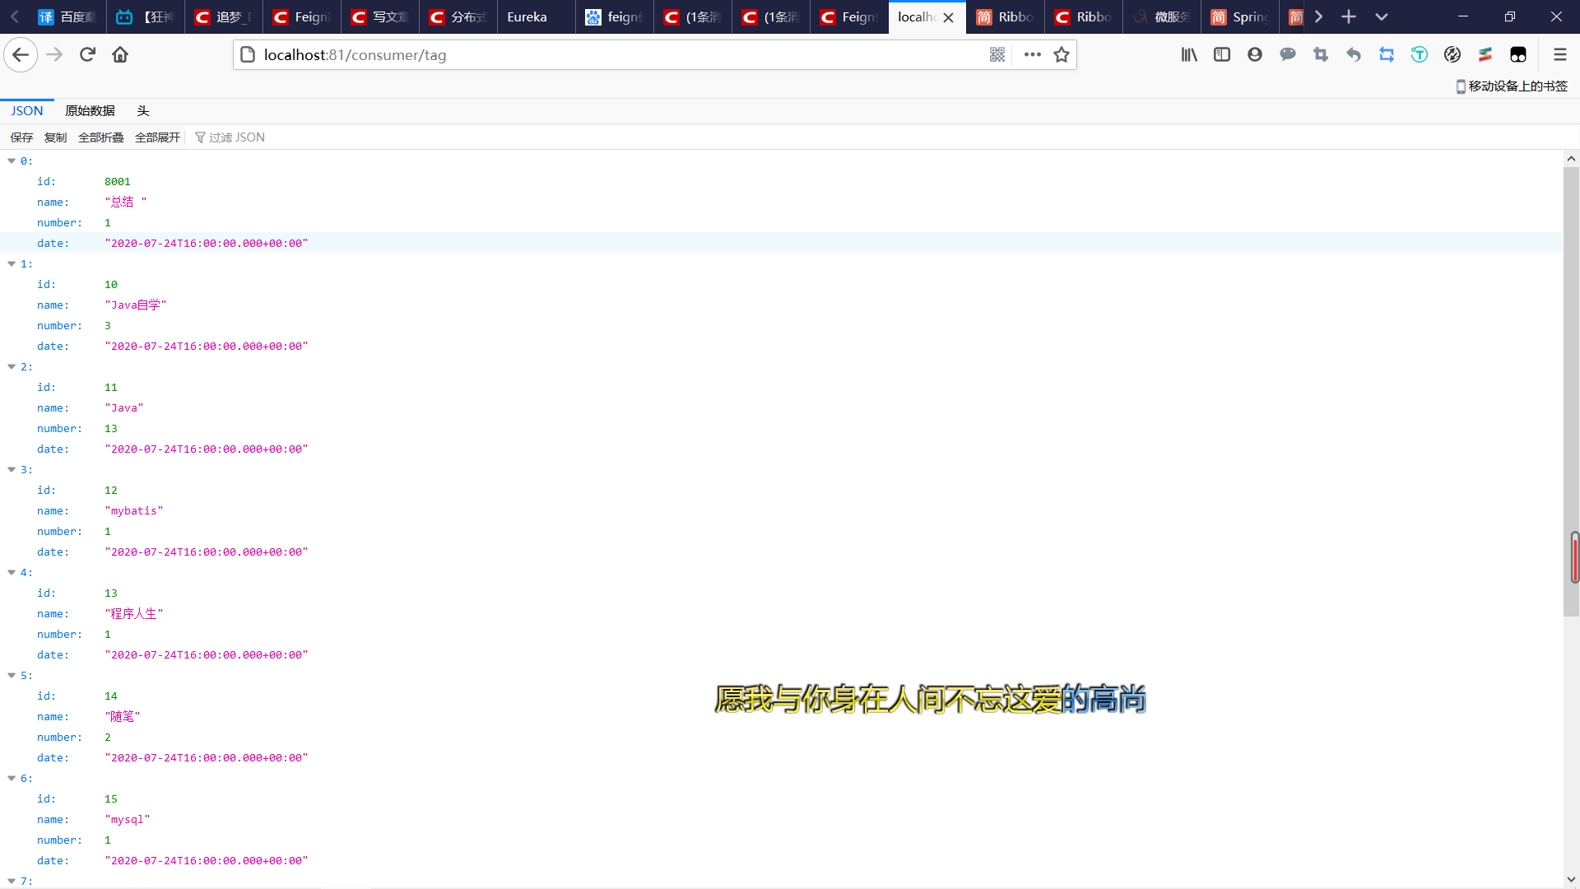The width and height of the screenshot is (1580, 889).
Task: Click the QR code icon in the address bar
Action: point(997,54)
